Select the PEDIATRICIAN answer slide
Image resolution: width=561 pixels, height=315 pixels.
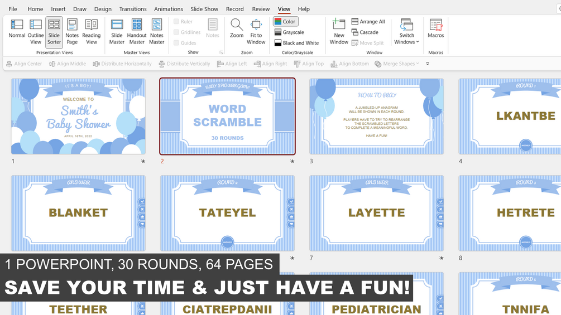pyautogui.click(x=377, y=308)
